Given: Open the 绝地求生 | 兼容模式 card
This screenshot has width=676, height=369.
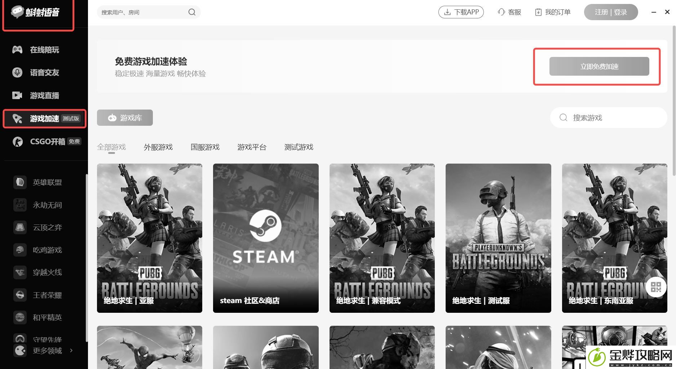Looking at the screenshot, I should click(x=382, y=238).
